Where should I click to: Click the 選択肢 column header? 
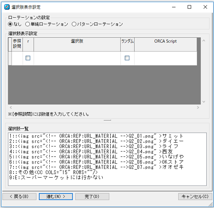77,45
